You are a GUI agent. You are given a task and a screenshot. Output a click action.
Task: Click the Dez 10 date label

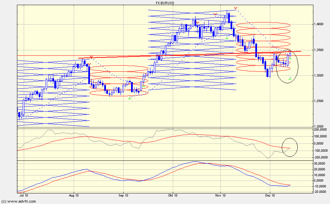[x=270, y=195]
